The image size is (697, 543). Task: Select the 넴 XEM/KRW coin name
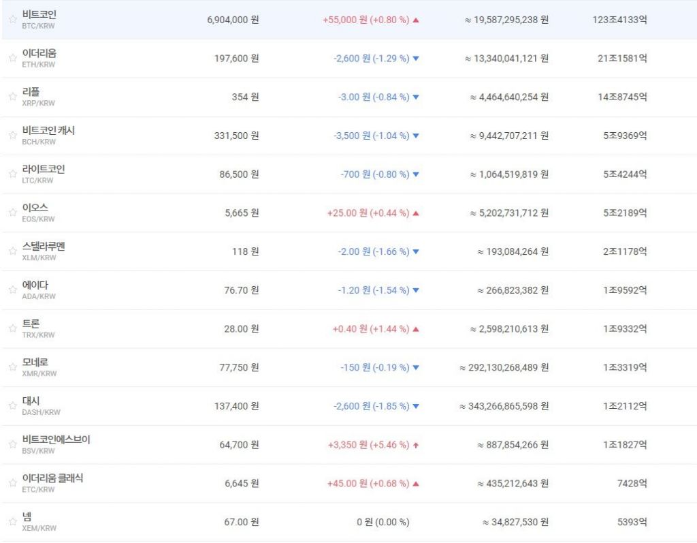point(27,517)
